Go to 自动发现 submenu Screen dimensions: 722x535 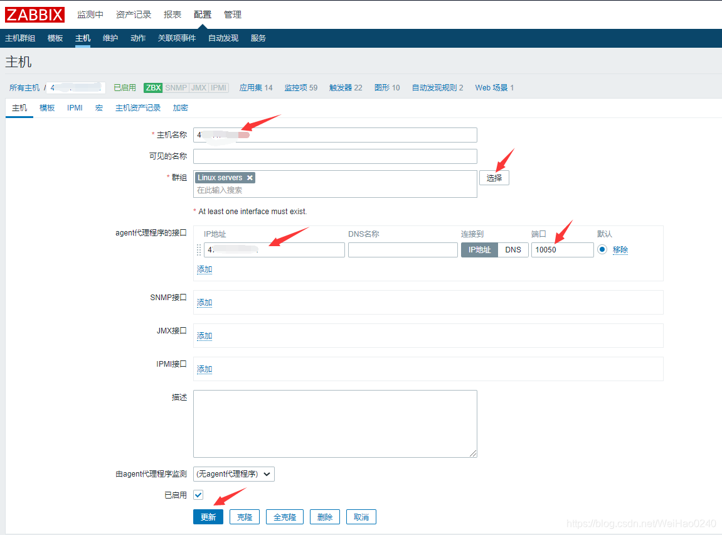click(223, 38)
